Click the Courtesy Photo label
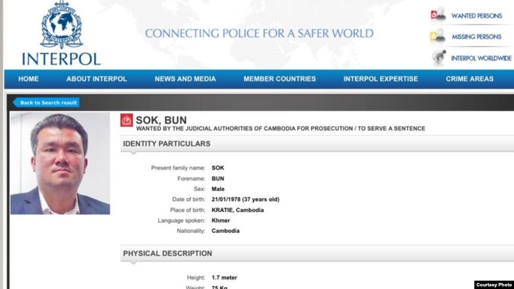Viewport: 514px width, 289px height. tap(493, 285)
